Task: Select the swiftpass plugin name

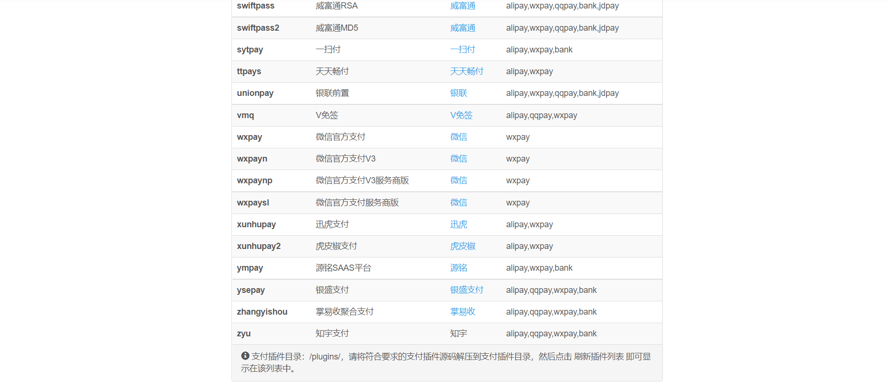Action: pyautogui.click(x=256, y=6)
